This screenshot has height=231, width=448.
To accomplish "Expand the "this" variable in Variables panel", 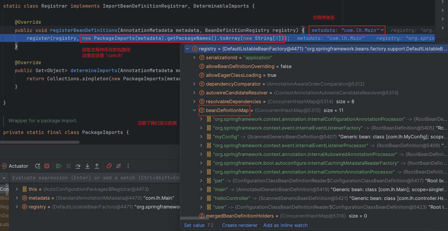I will pos(17,189).
